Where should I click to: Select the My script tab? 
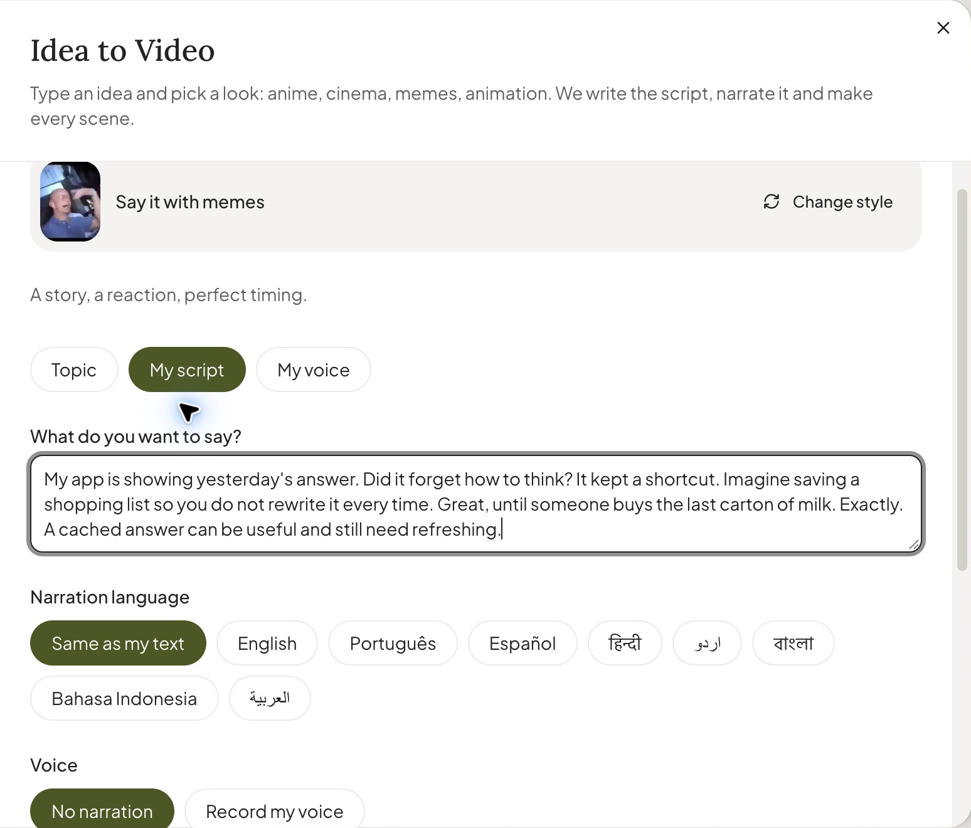[x=187, y=369]
